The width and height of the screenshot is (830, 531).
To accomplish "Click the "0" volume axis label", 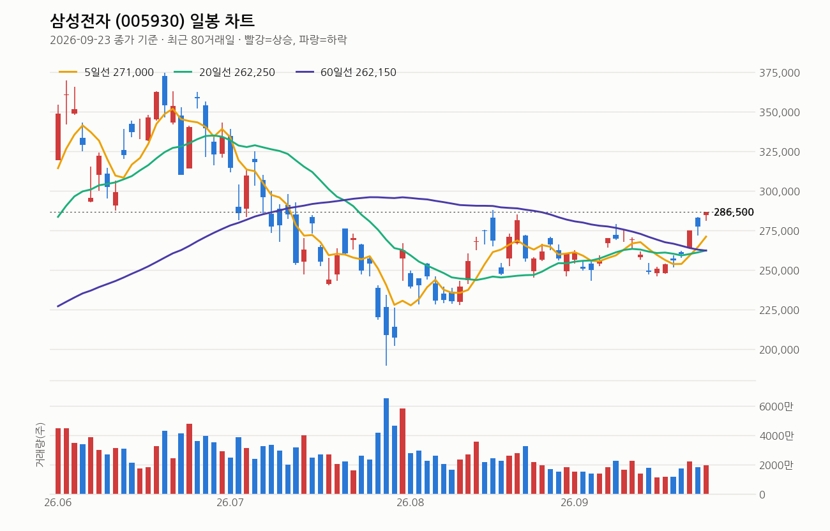I will coord(762,495).
